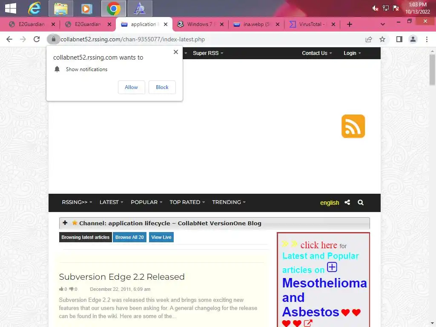Close the application lifecycle tab
Viewport: 436px width, 327px height.
coord(166,24)
